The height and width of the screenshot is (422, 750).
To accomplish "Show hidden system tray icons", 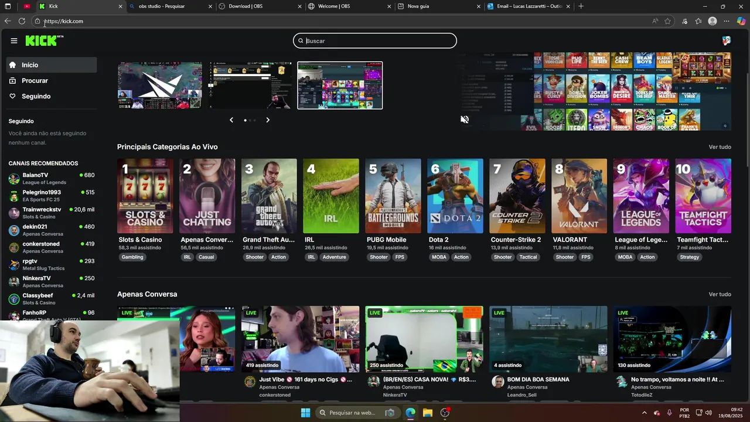I will 644,413.
